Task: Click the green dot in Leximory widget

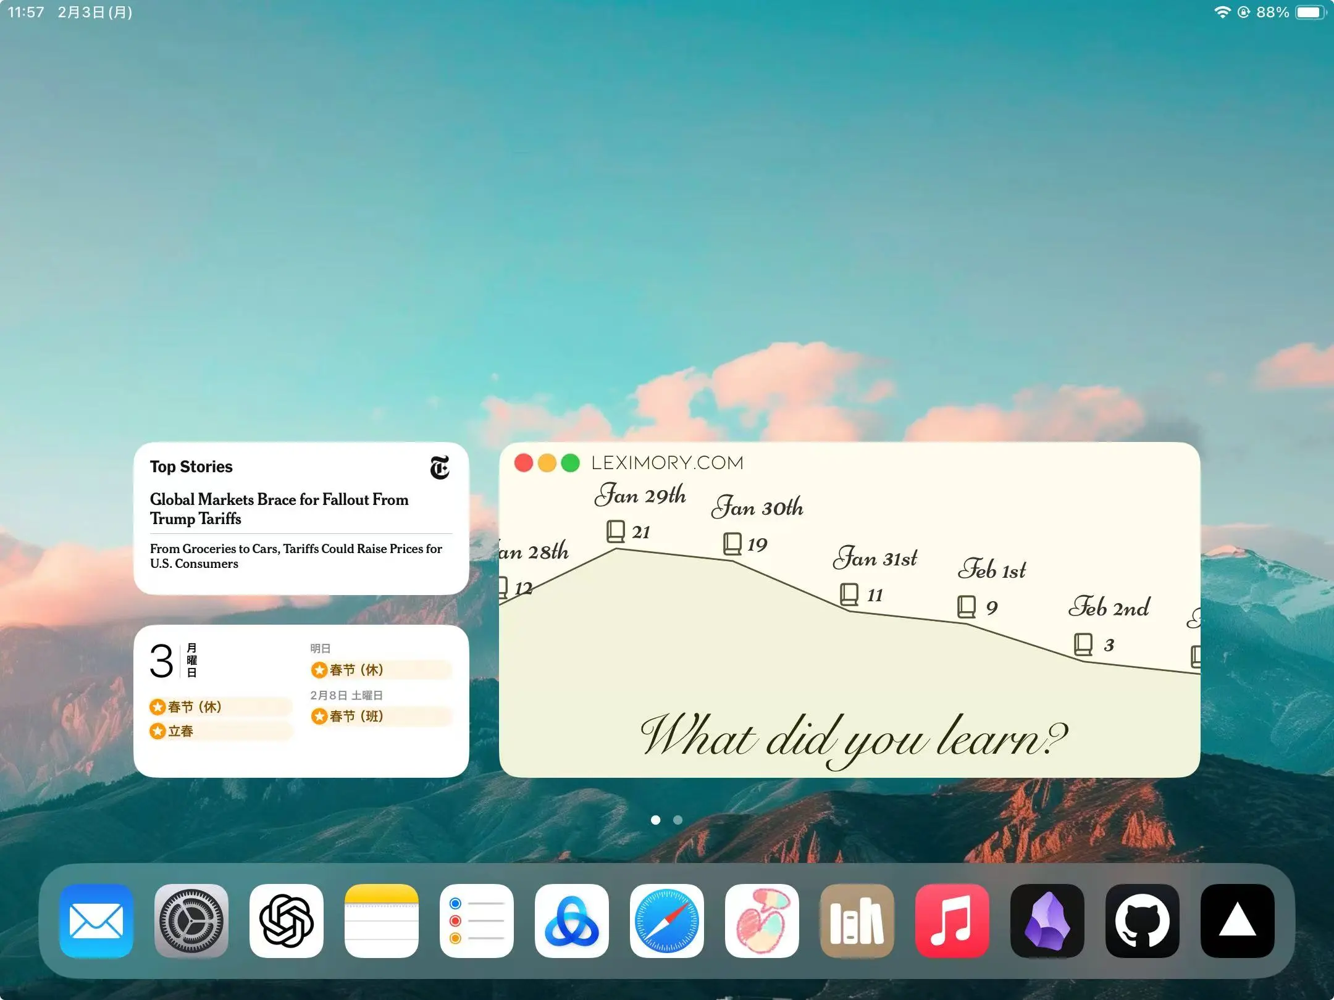Action: pos(570,463)
